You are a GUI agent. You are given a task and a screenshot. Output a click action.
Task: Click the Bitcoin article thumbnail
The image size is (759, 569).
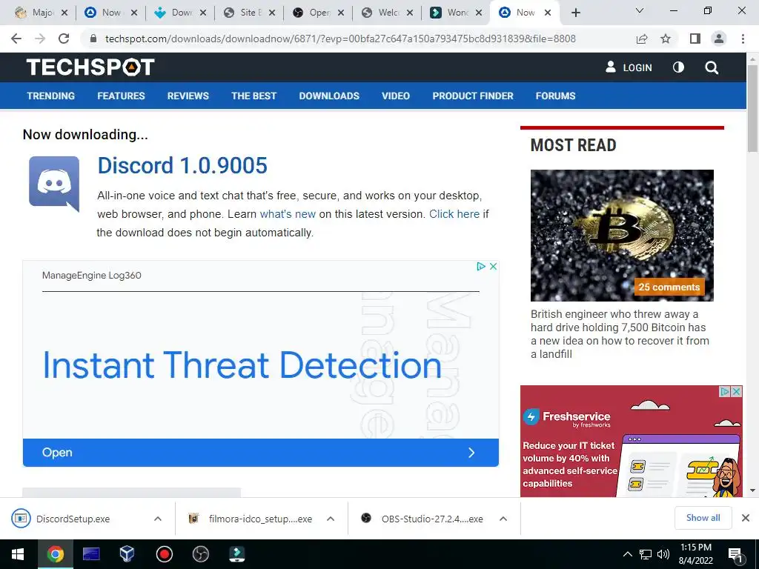tap(622, 235)
